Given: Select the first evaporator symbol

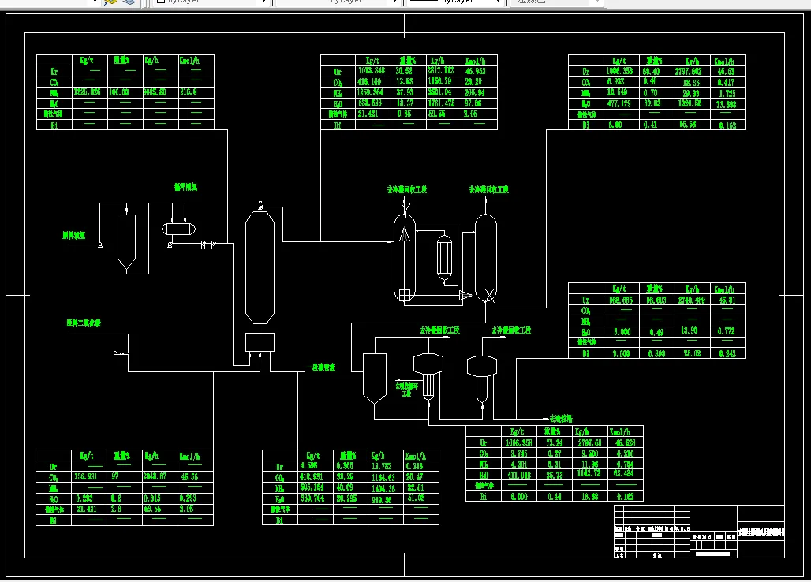Looking at the screenshot, I should tap(428, 375).
